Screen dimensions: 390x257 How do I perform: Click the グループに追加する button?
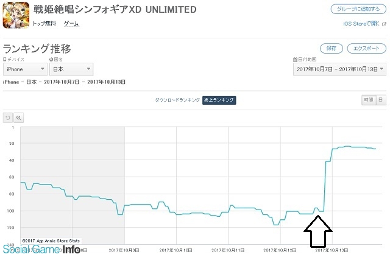(358, 9)
